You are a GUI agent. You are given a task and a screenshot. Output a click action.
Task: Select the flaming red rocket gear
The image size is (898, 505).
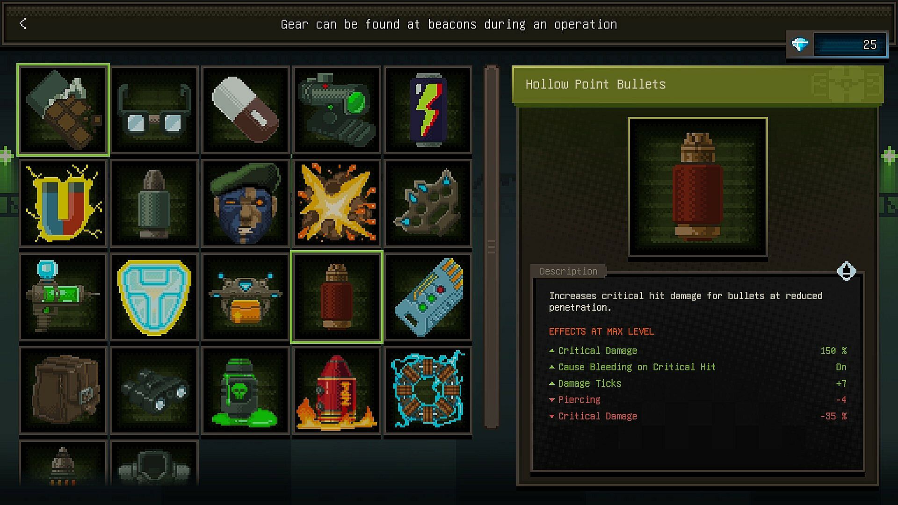pyautogui.click(x=337, y=390)
